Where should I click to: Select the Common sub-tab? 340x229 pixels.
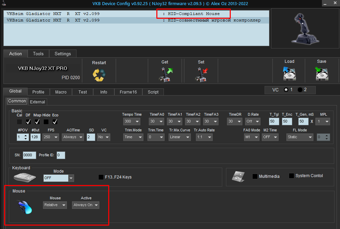pyautogui.click(x=17, y=101)
